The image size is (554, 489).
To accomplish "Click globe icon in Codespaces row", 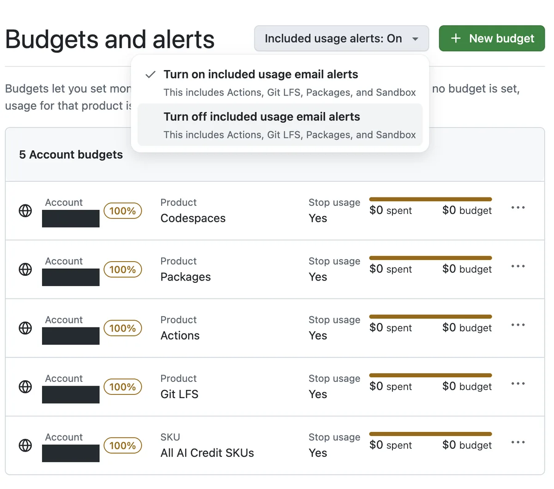I will point(25,211).
